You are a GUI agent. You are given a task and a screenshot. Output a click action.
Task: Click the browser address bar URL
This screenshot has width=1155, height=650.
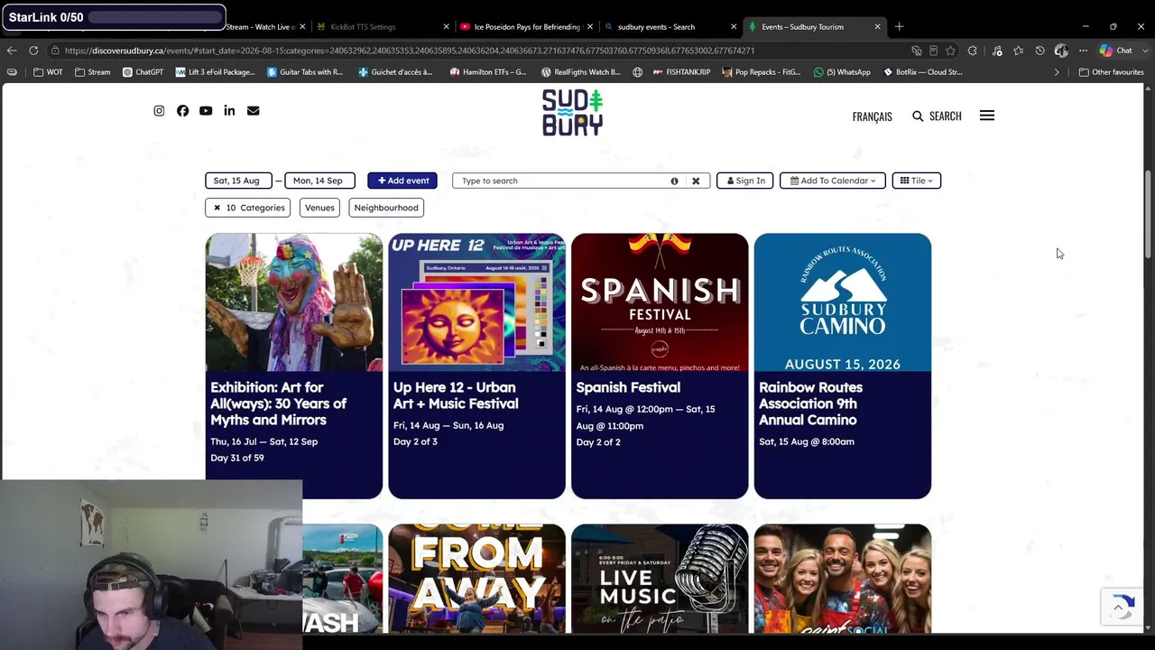coord(410,51)
